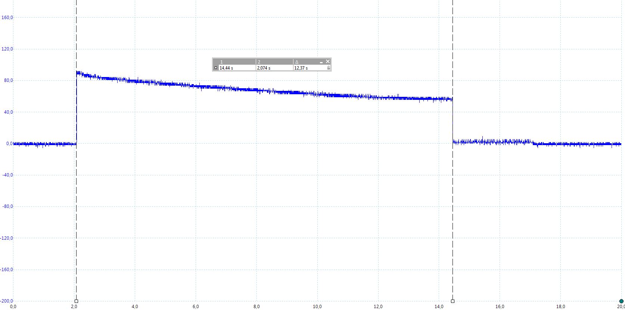
Task: Click the 6,0 label on the time axis
Action: [x=196, y=307]
